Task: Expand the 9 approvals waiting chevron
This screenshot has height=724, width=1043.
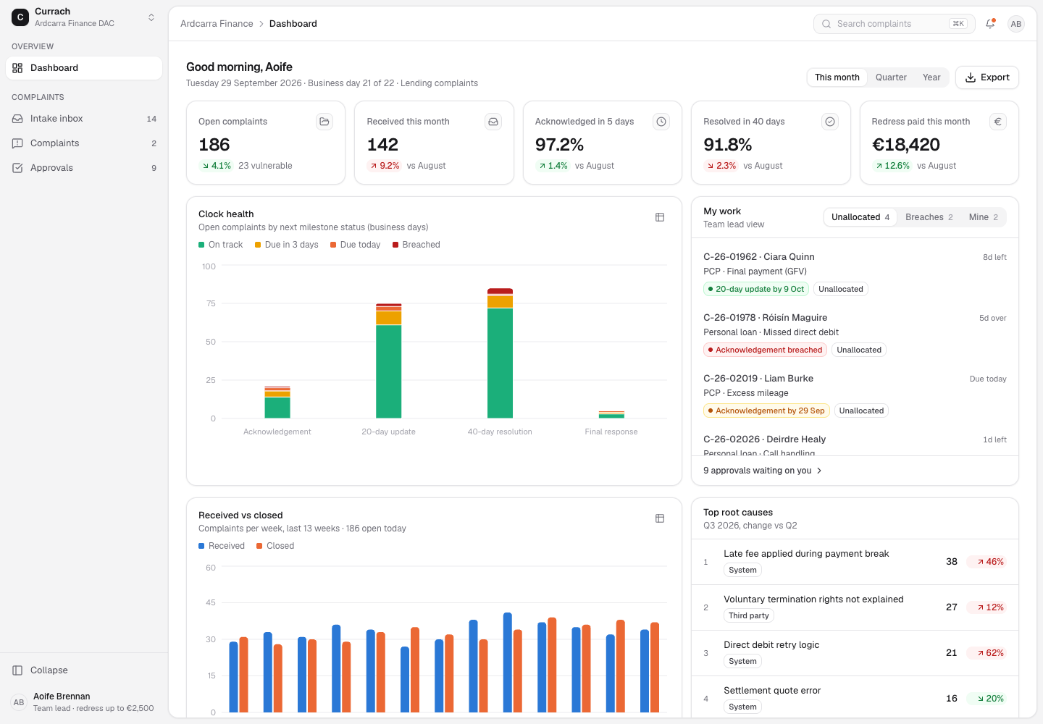Action: 819,471
